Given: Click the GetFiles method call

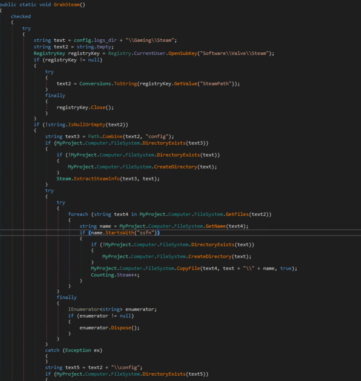Looking at the screenshot, I should click(237, 214).
